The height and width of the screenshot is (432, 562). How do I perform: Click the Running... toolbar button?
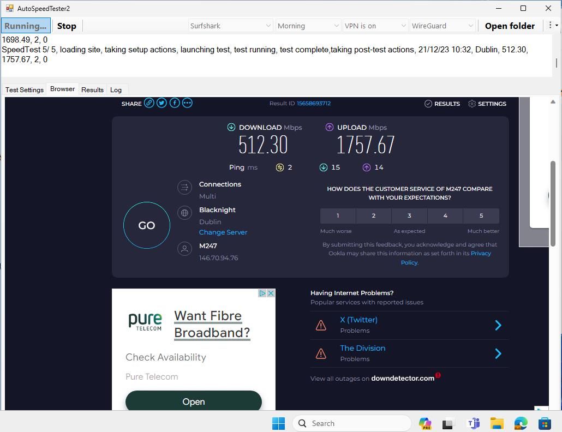tap(26, 26)
